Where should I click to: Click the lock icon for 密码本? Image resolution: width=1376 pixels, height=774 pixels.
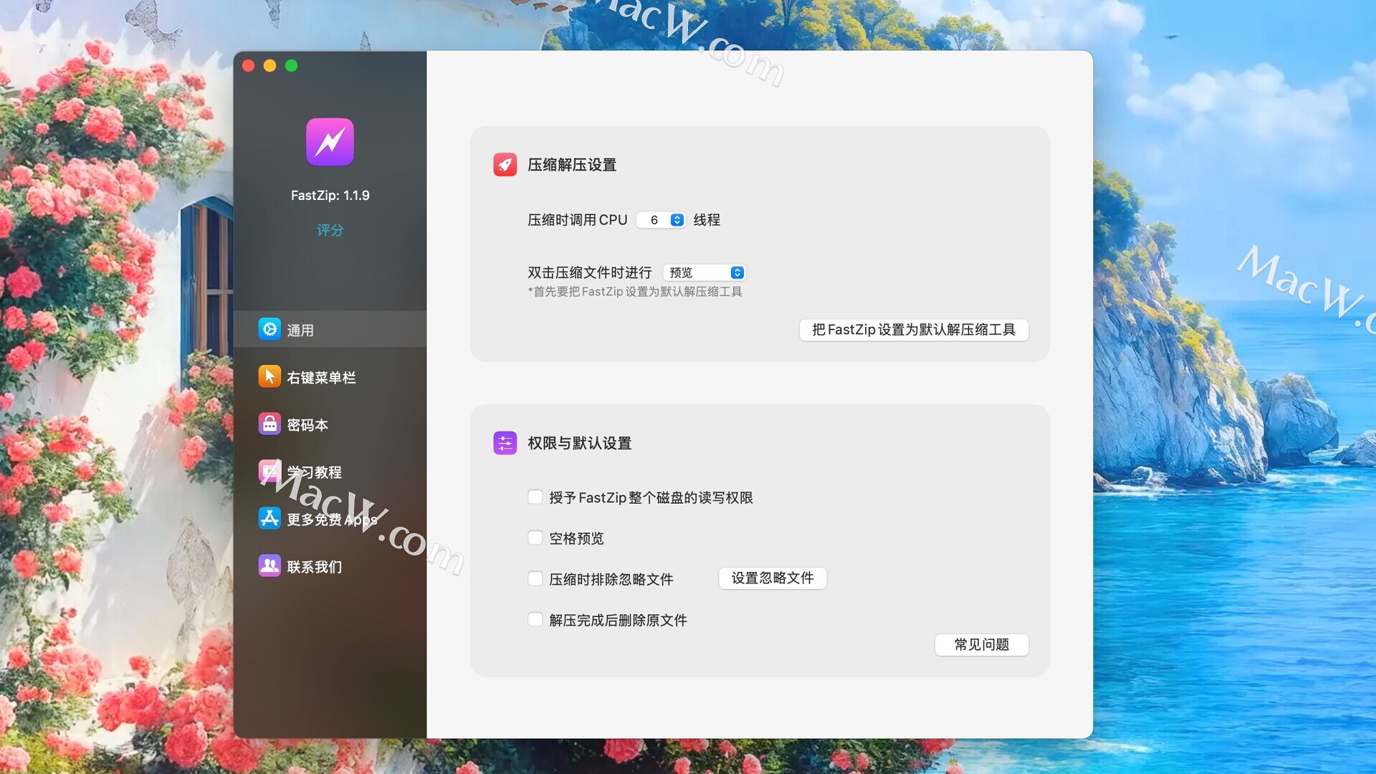point(269,424)
